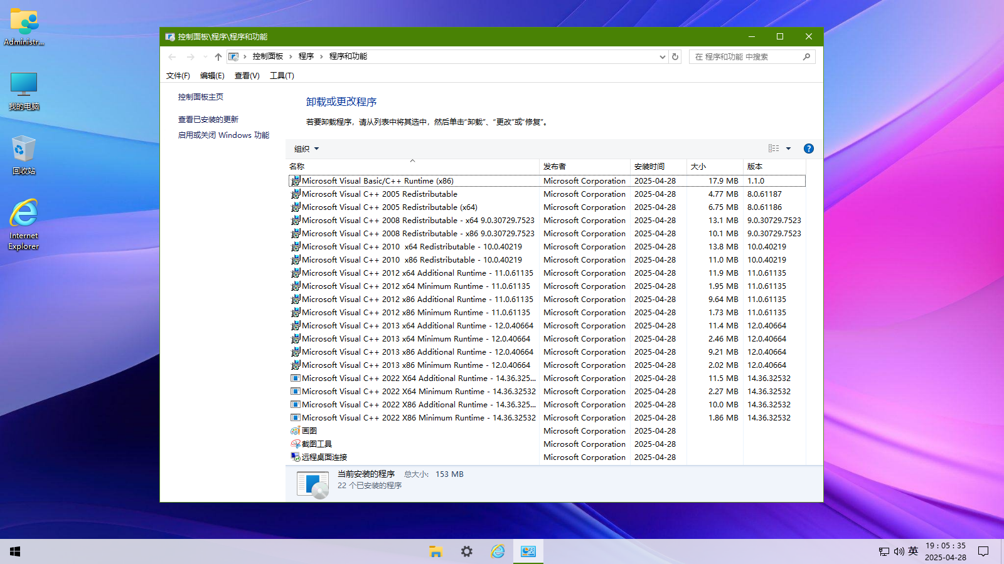Select the 截图工具 program icon
The width and height of the screenshot is (1004, 564).
pos(296,444)
